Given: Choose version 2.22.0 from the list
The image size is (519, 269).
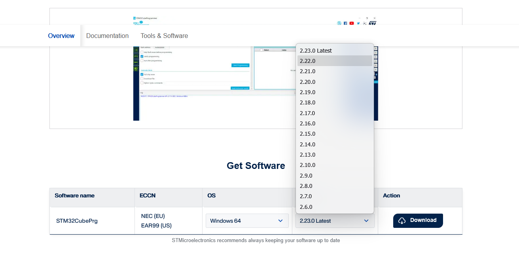Looking at the screenshot, I should (335, 61).
